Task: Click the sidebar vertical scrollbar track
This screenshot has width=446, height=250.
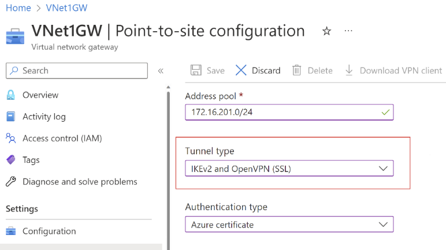Action: pyautogui.click(x=168, y=171)
